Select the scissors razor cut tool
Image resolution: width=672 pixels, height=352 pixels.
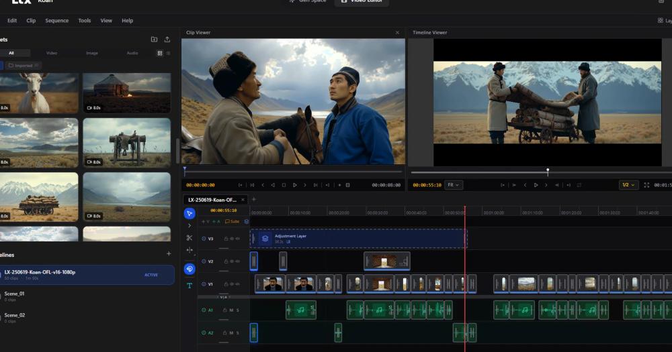[190, 238]
